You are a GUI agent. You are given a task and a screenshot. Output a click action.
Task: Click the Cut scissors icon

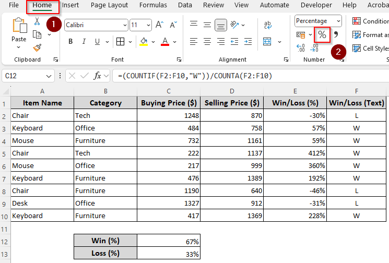tap(37, 21)
